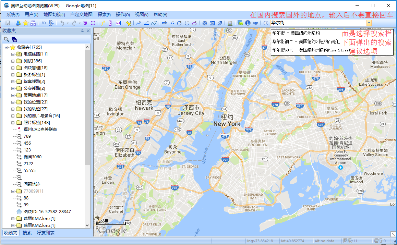Open the 操作(O) menu
This screenshot has height=245, width=397.
point(123,15)
